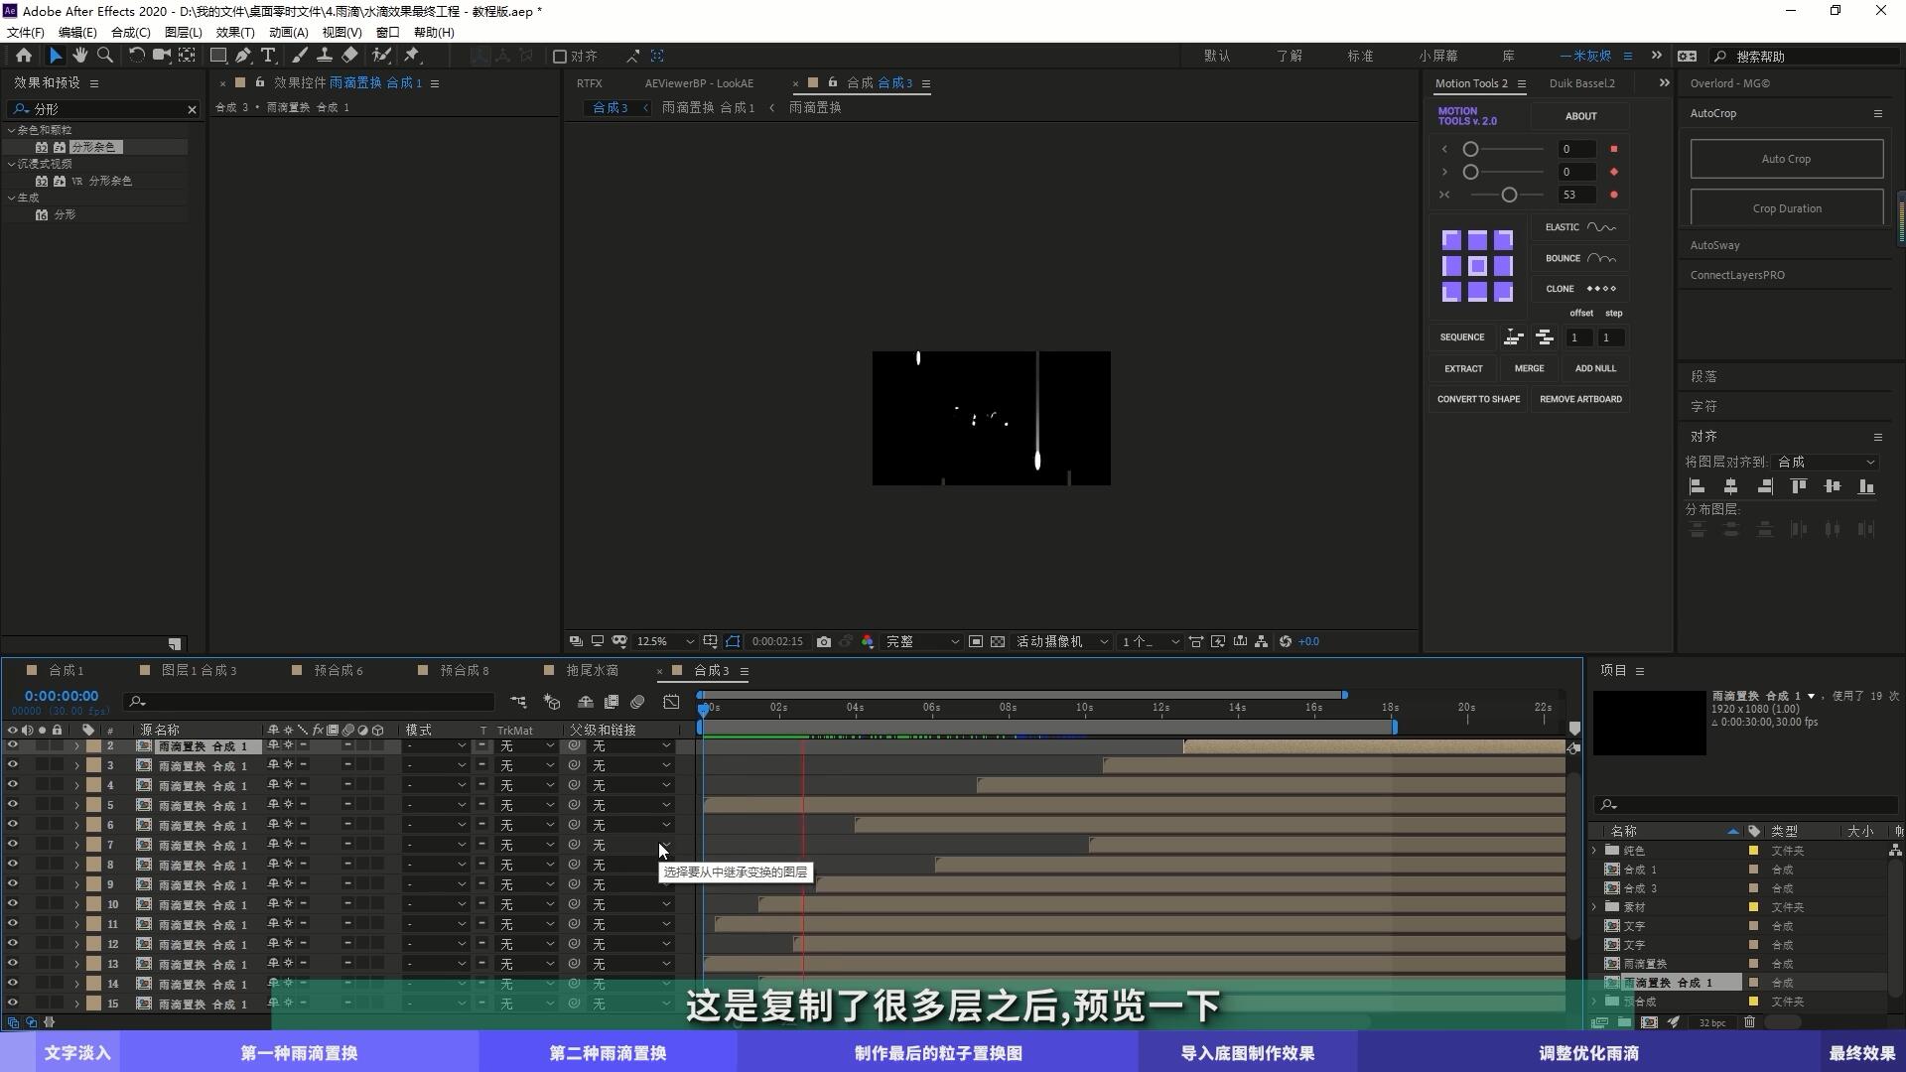The width and height of the screenshot is (1906, 1072).
Task: Select the Zoom tool
Action: (x=104, y=56)
